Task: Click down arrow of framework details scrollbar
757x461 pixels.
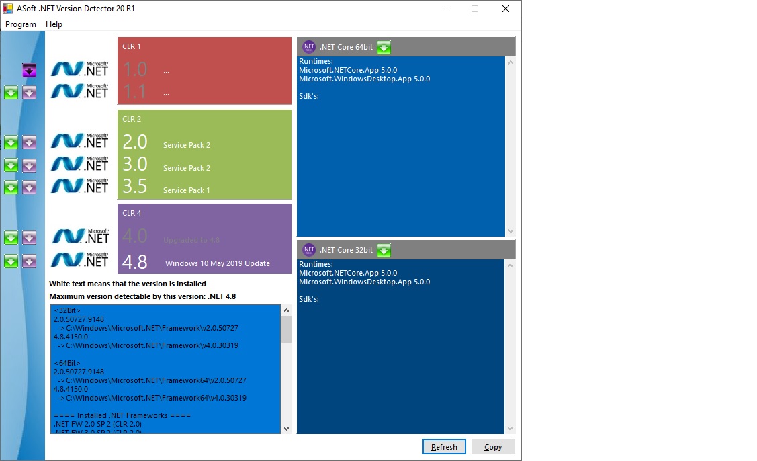Action: tap(286, 429)
